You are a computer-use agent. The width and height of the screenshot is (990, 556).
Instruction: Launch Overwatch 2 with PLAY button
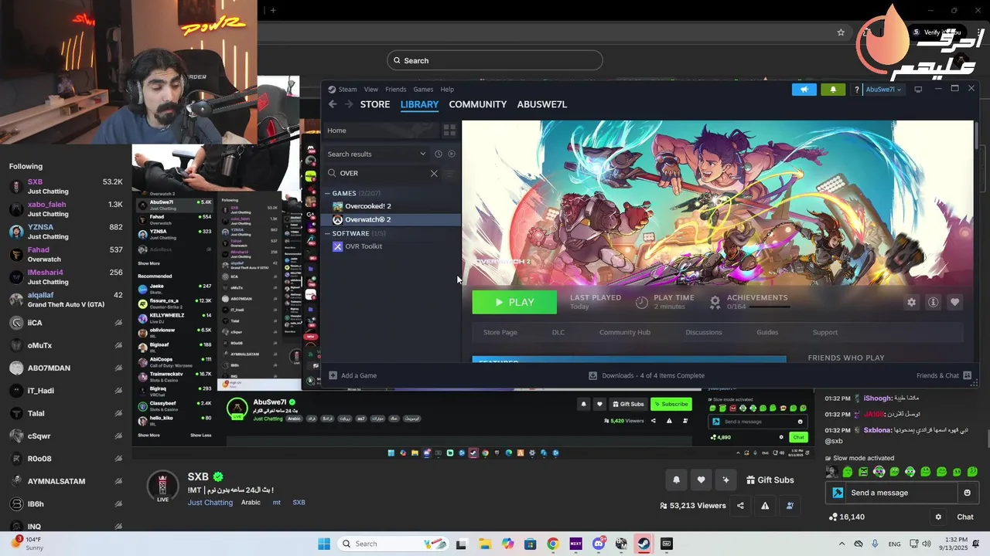coord(514,302)
